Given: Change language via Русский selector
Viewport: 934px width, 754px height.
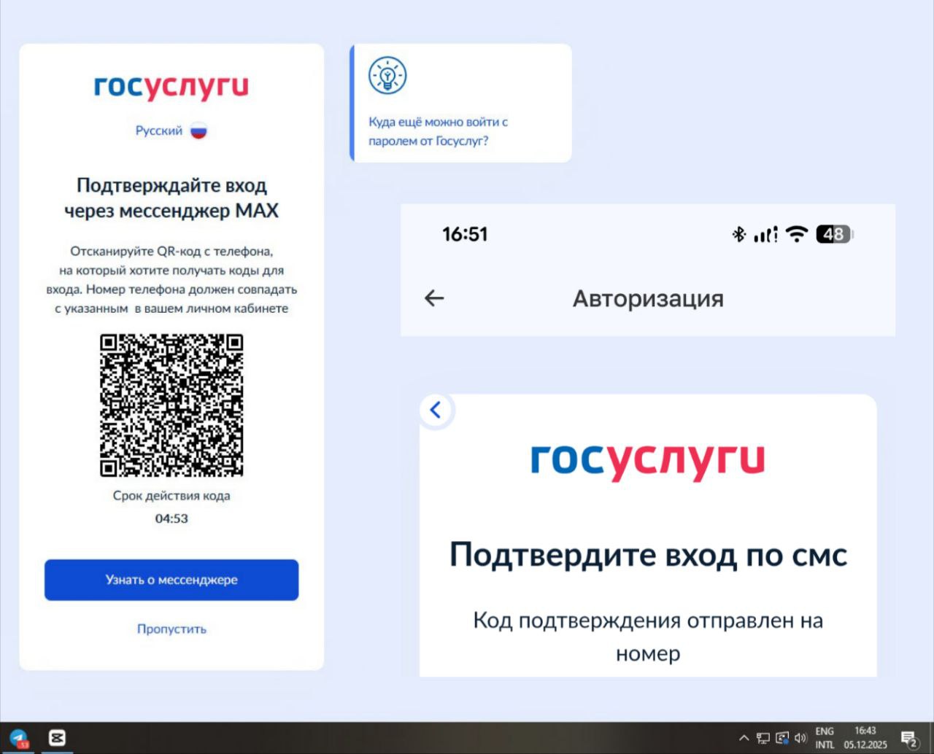Looking at the screenshot, I should point(159,131).
